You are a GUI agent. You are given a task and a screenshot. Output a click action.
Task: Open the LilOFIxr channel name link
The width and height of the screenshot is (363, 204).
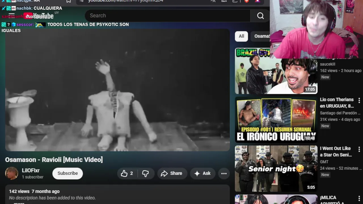point(31,171)
